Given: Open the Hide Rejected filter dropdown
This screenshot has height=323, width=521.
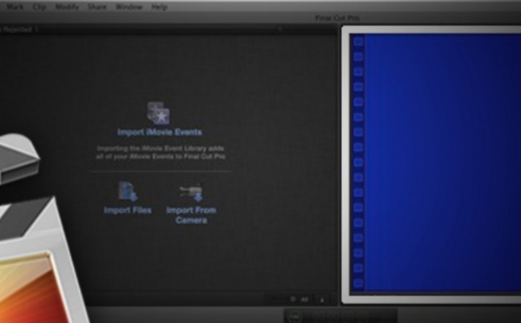Looking at the screenshot, I should (x=19, y=30).
